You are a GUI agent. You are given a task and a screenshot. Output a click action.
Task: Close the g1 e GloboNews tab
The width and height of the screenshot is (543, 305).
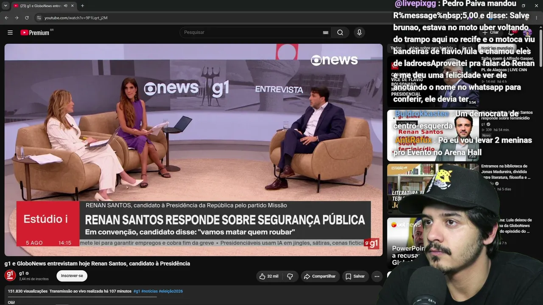[x=73, y=6]
